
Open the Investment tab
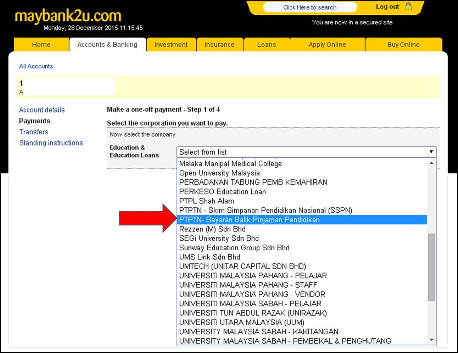(x=171, y=45)
